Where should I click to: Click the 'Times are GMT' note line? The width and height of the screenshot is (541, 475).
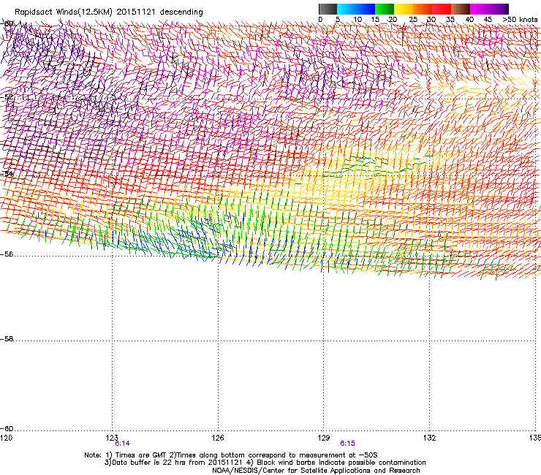coord(231,455)
